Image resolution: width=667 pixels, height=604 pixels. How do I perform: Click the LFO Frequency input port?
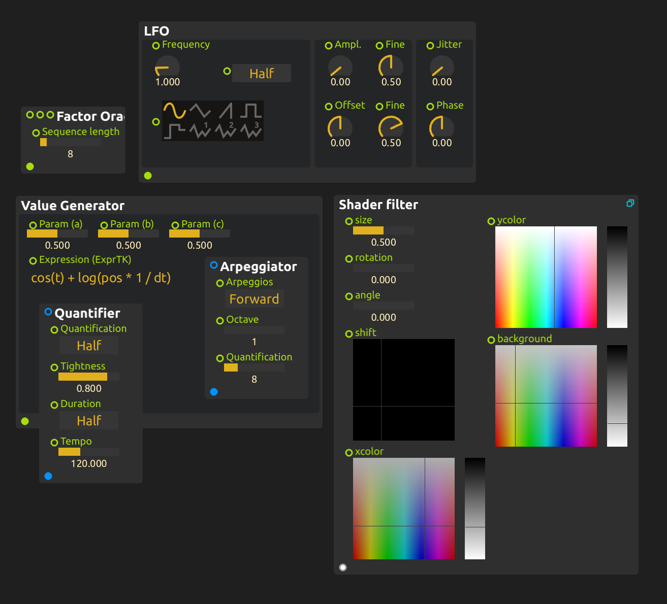coord(156,46)
